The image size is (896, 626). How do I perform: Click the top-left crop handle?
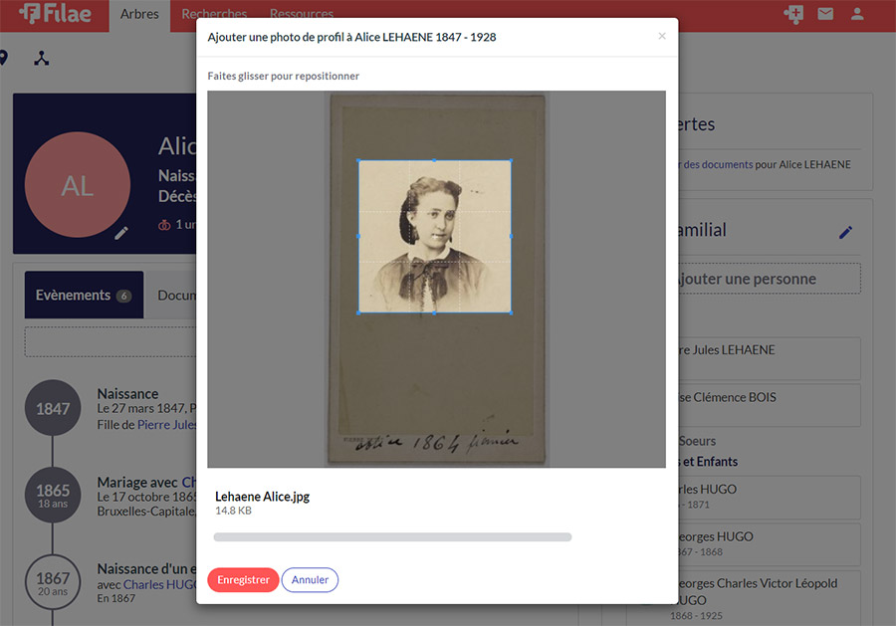click(x=358, y=160)
